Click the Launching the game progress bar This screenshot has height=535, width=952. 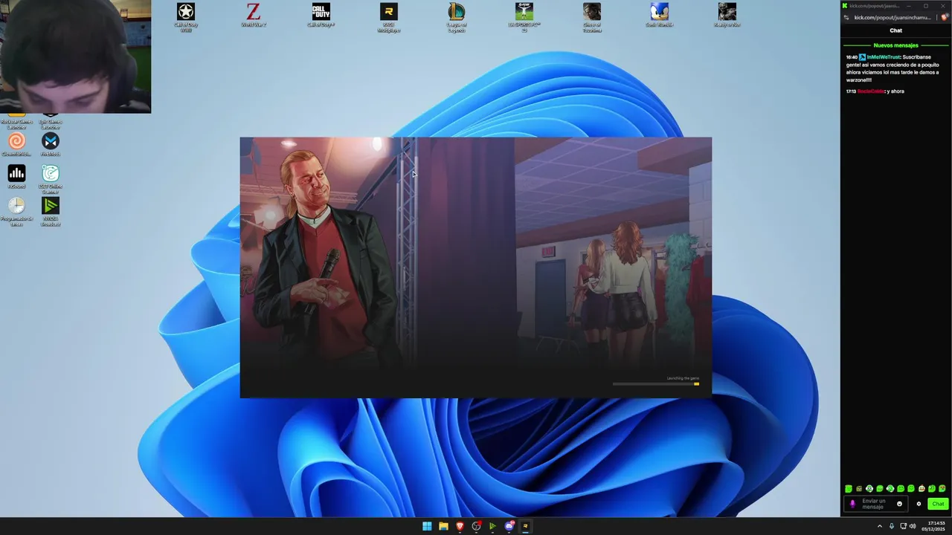(x=656, y=384)
